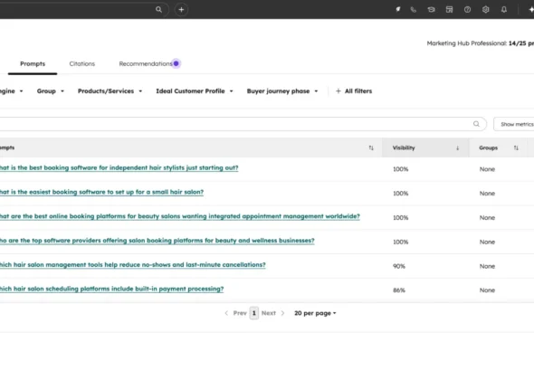Open the Buyer journey phase dropdown
This screenshot has height=371, width=534.
click(282, 90)
